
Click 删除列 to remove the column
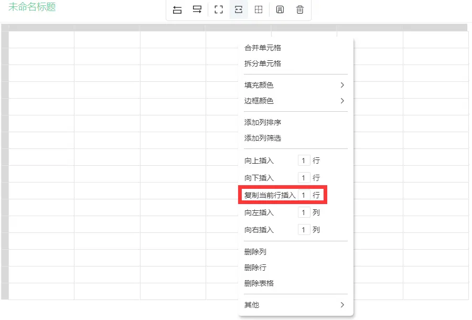point(255,252)
